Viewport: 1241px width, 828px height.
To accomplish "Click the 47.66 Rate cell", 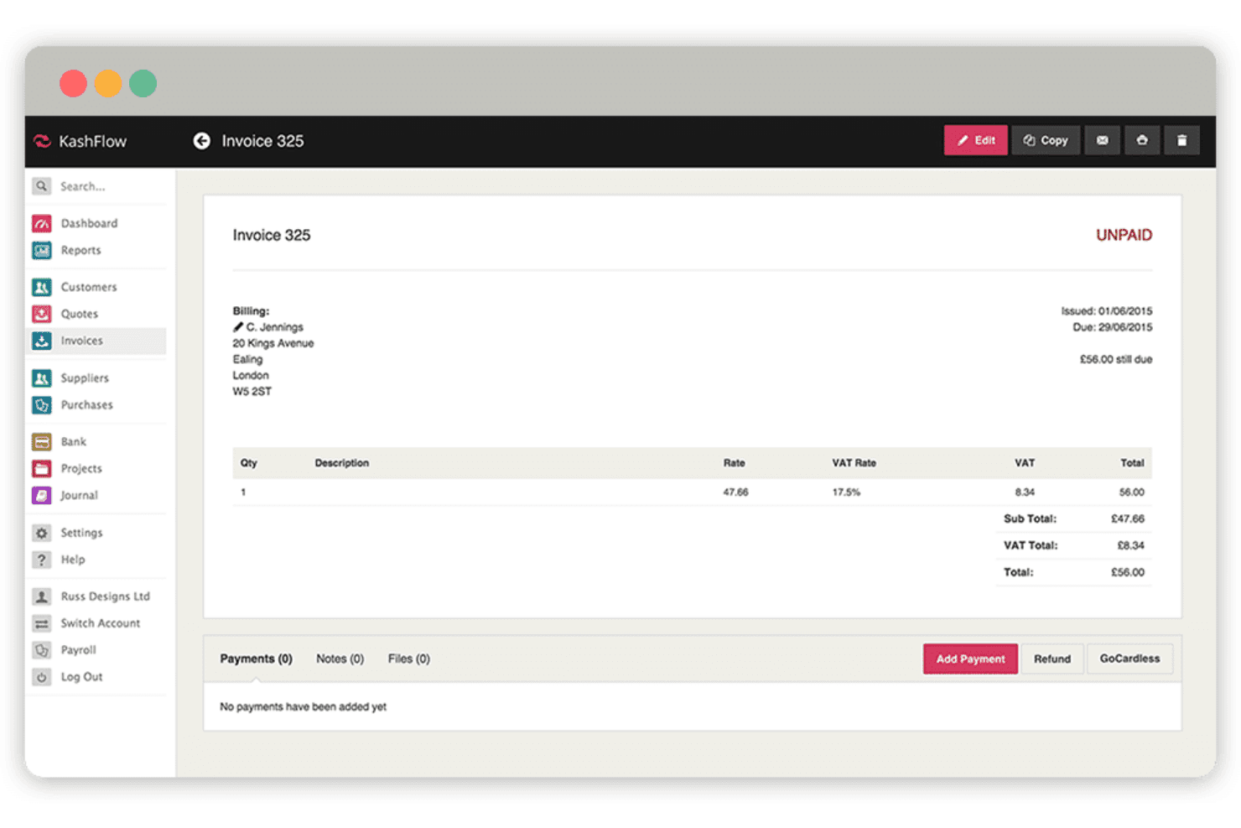I will coord(735,492).
